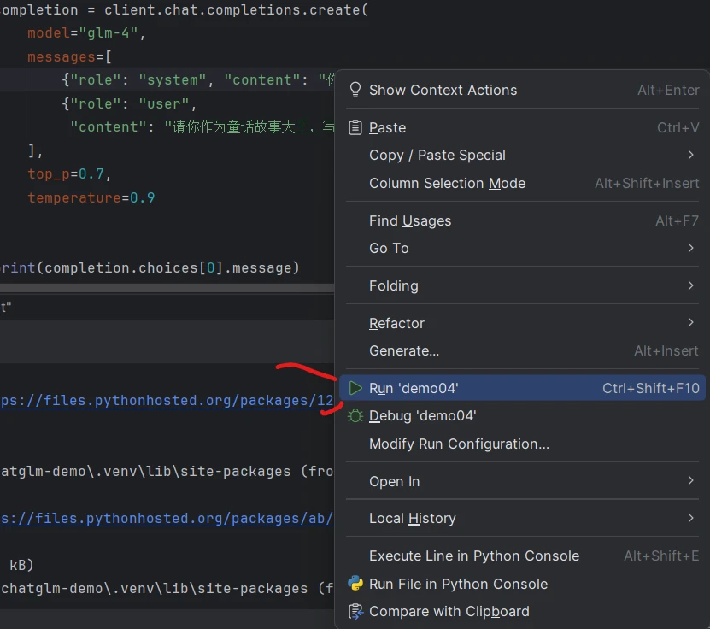
Task: Select Generate... in the context menu
Action: (404, 350)
